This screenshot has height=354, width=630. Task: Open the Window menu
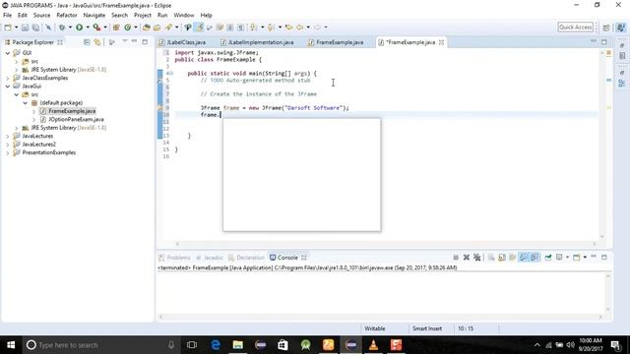pos(184,16)
